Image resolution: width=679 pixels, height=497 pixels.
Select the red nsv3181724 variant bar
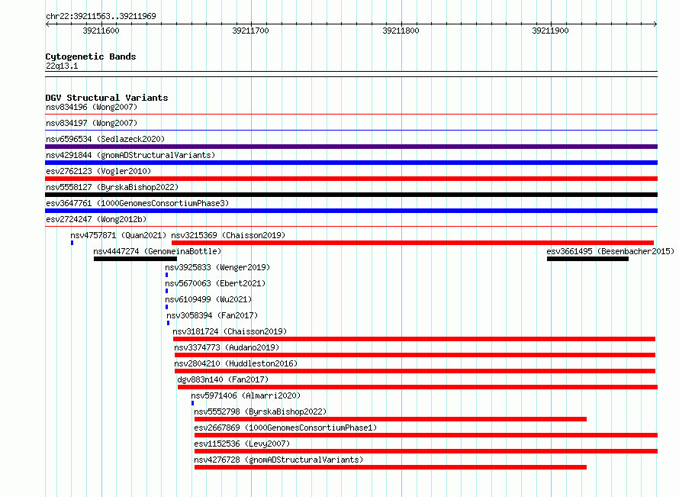414,339
